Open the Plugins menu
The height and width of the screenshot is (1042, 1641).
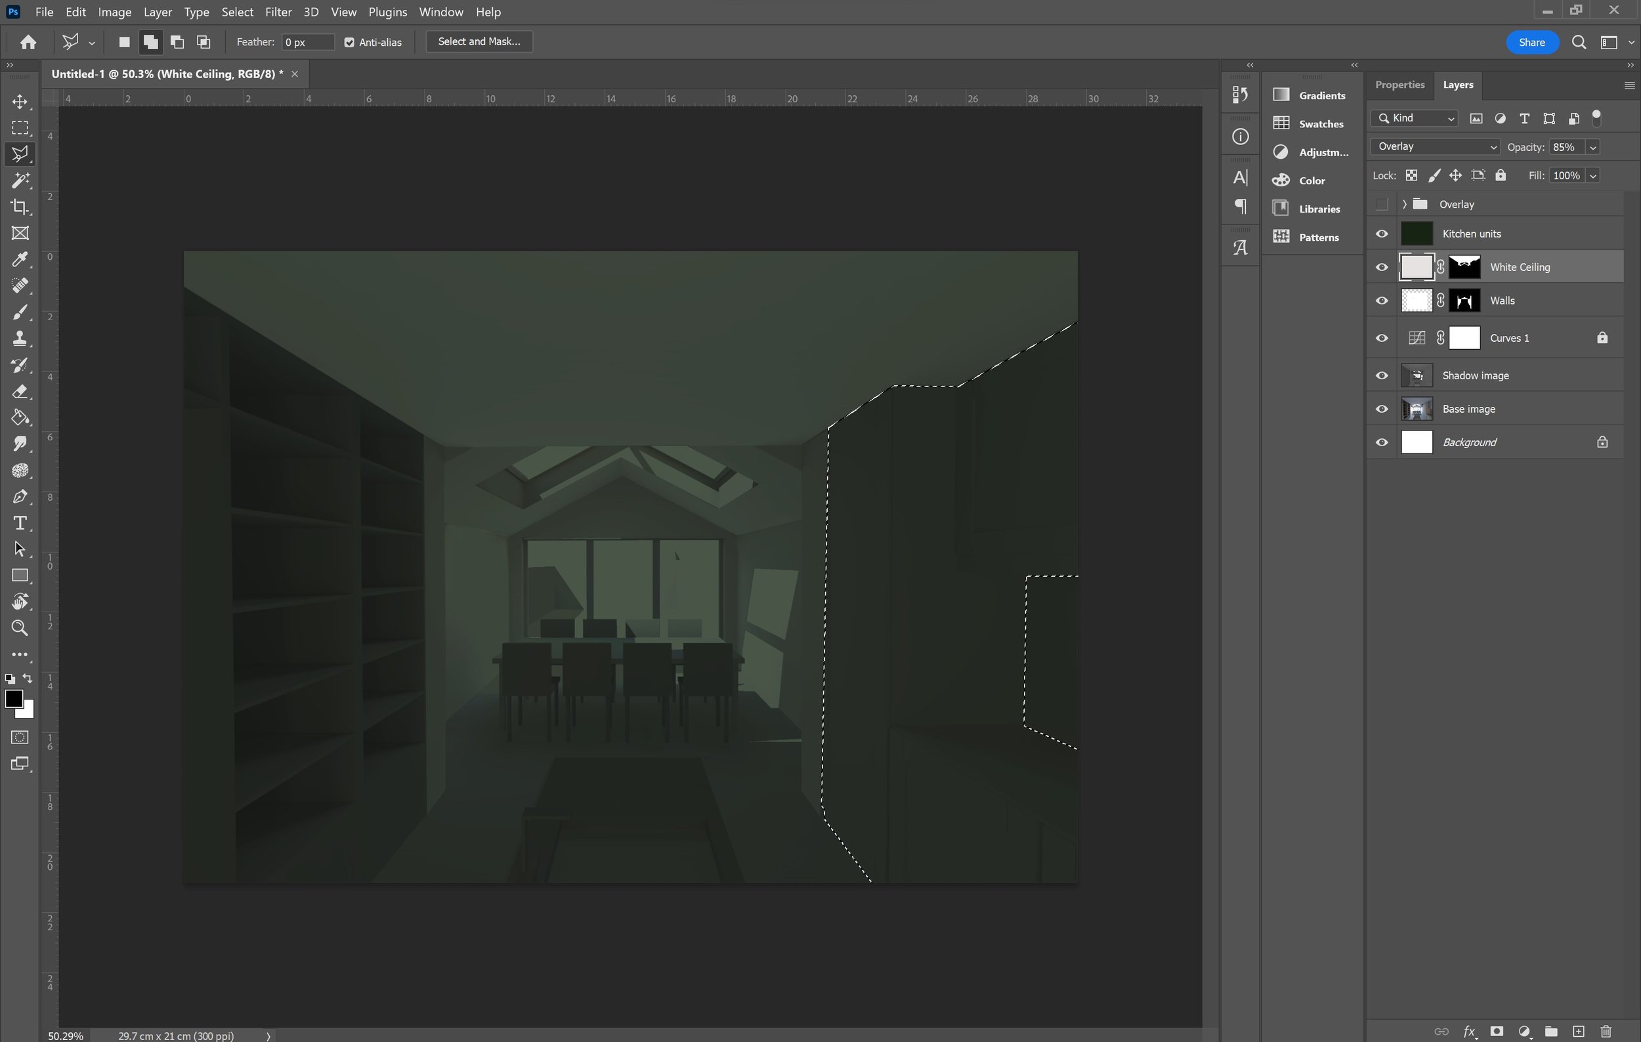click(x=387, y=12)
